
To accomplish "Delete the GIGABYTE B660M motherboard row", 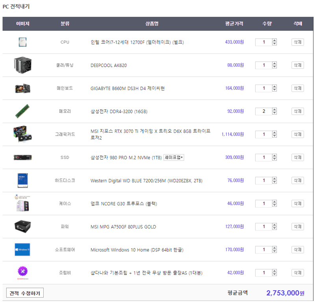I will 298,88.
